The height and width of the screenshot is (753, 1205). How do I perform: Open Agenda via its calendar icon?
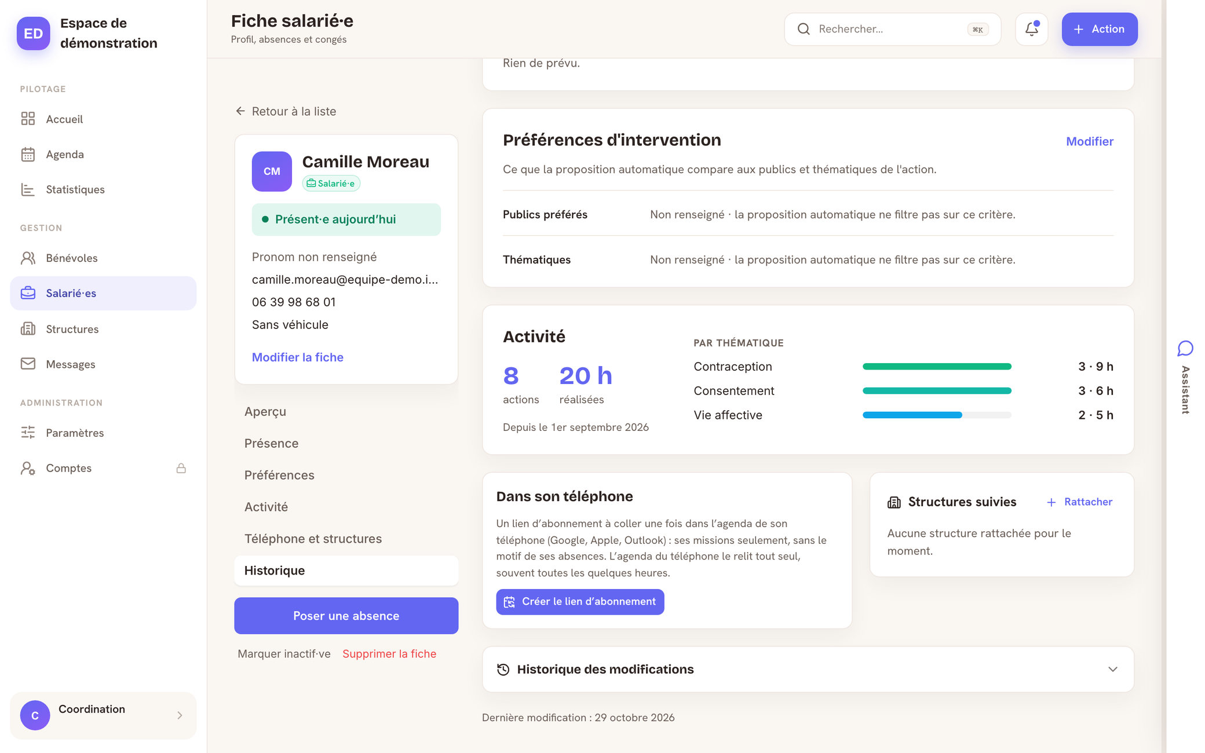tap(28, 154)
